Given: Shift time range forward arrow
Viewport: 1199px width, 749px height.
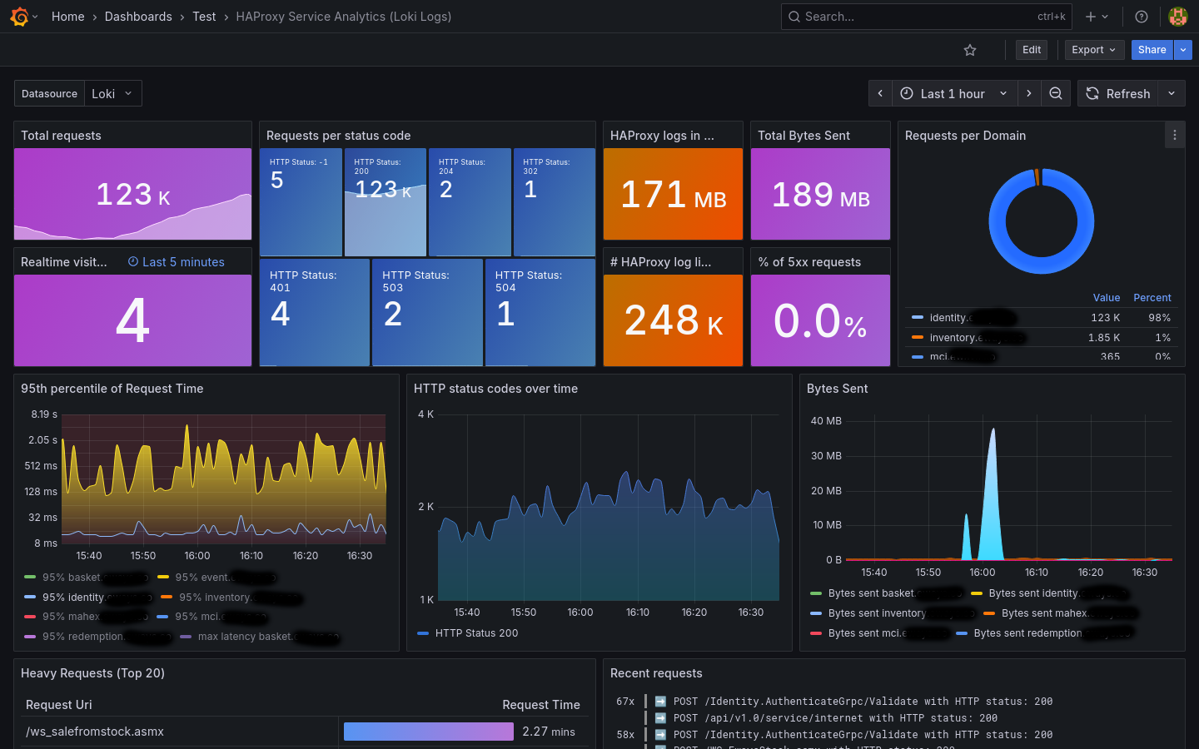Looking at the screenshot, I should (1029, 94).
